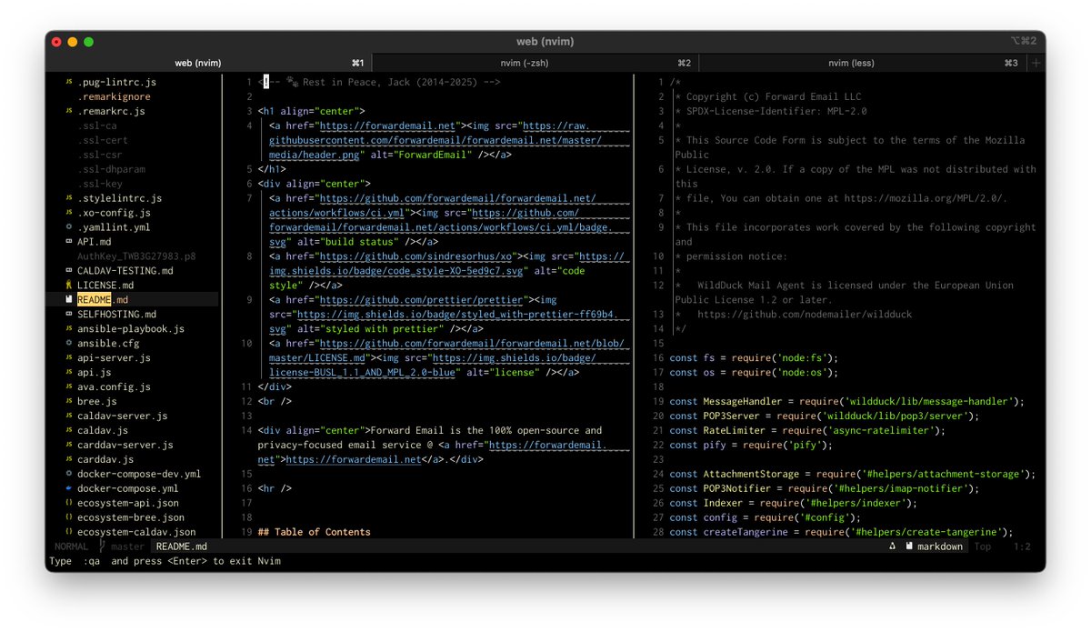The image size is (1091, 632).
Task: Click the ⌥⌘2 shortcut indicator in title bar
Action: (x=1023, y=41)
